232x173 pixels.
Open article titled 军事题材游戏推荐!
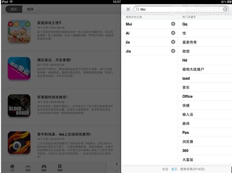52,97
